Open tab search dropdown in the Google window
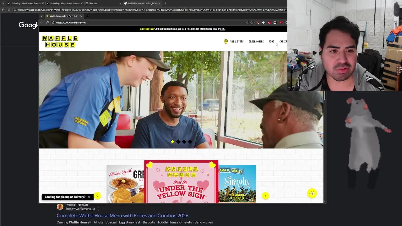 point(3,3)
